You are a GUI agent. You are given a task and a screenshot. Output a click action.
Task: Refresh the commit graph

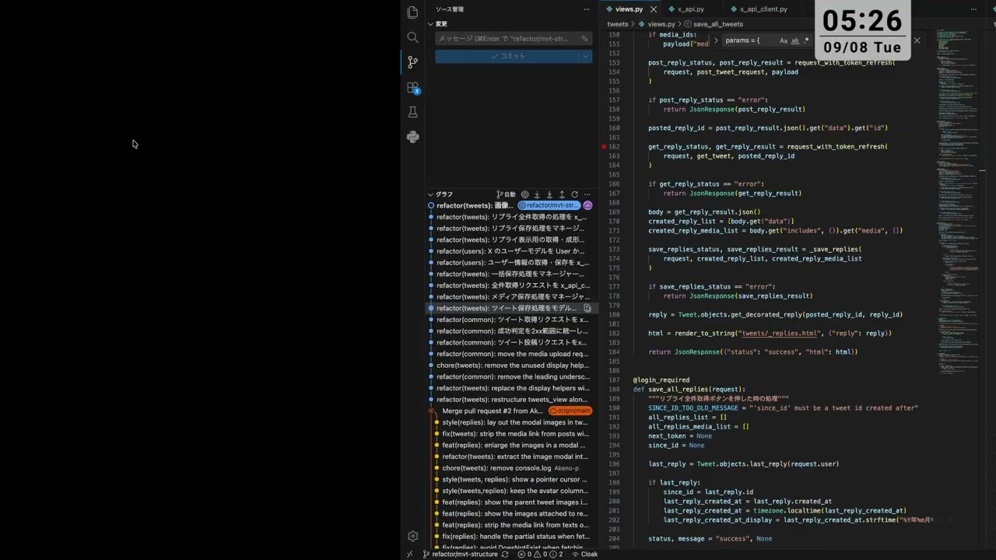tap(574, 194)
